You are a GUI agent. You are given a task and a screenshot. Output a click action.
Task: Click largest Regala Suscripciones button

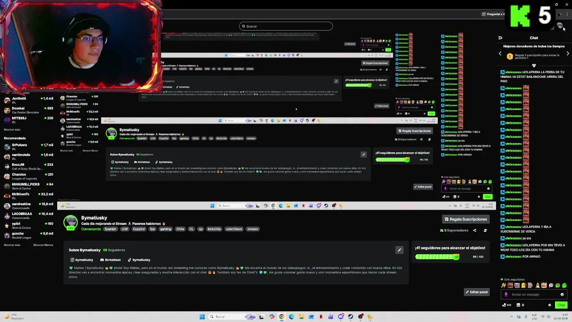pos(466,219)
